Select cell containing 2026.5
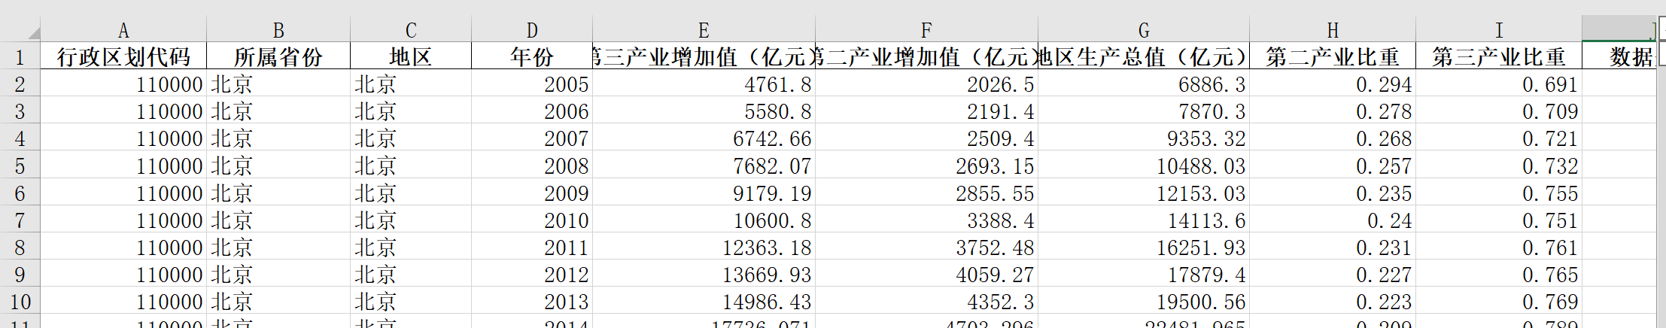Viewport: 1666px width, 328px height. tap(926, 84)
